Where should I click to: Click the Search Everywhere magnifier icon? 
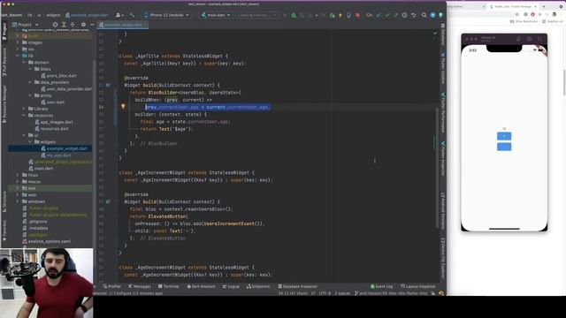424,15
